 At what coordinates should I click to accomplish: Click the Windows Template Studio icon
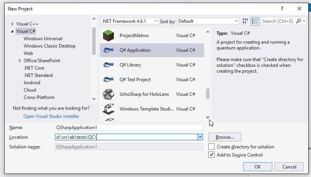click(108, 109)
